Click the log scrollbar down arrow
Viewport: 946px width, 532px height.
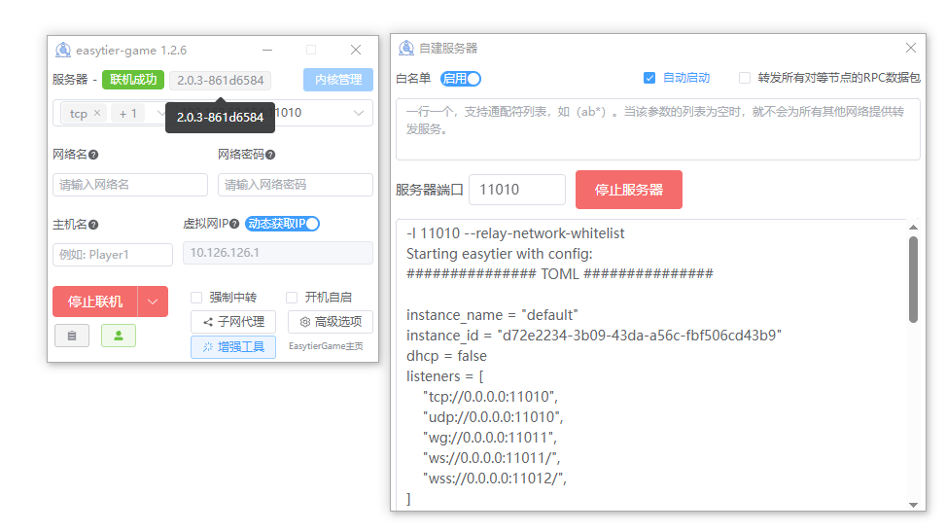913,505
